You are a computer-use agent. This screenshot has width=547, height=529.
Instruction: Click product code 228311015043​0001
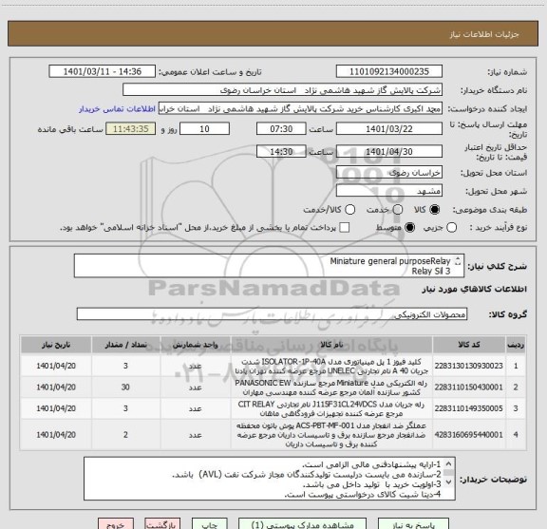[x=469, y=387]
